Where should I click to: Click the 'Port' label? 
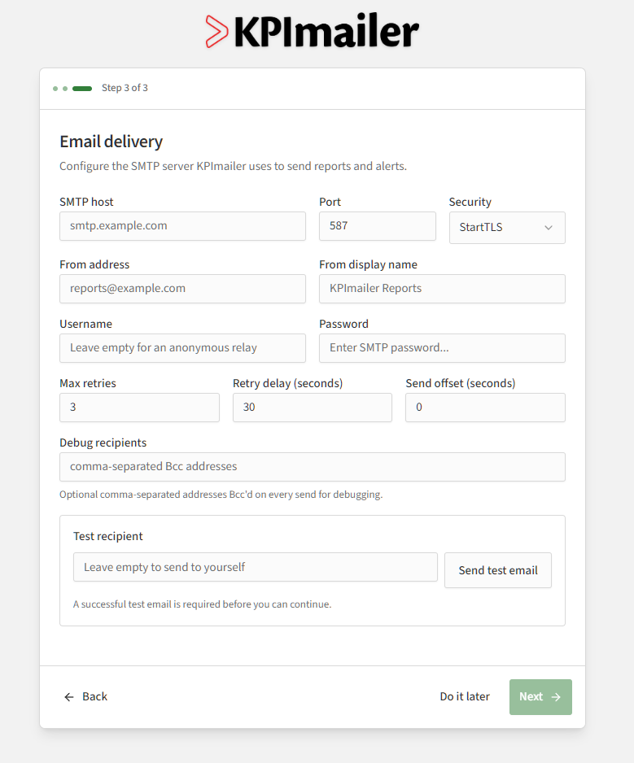pyautogui.click(x=330, y=202)
